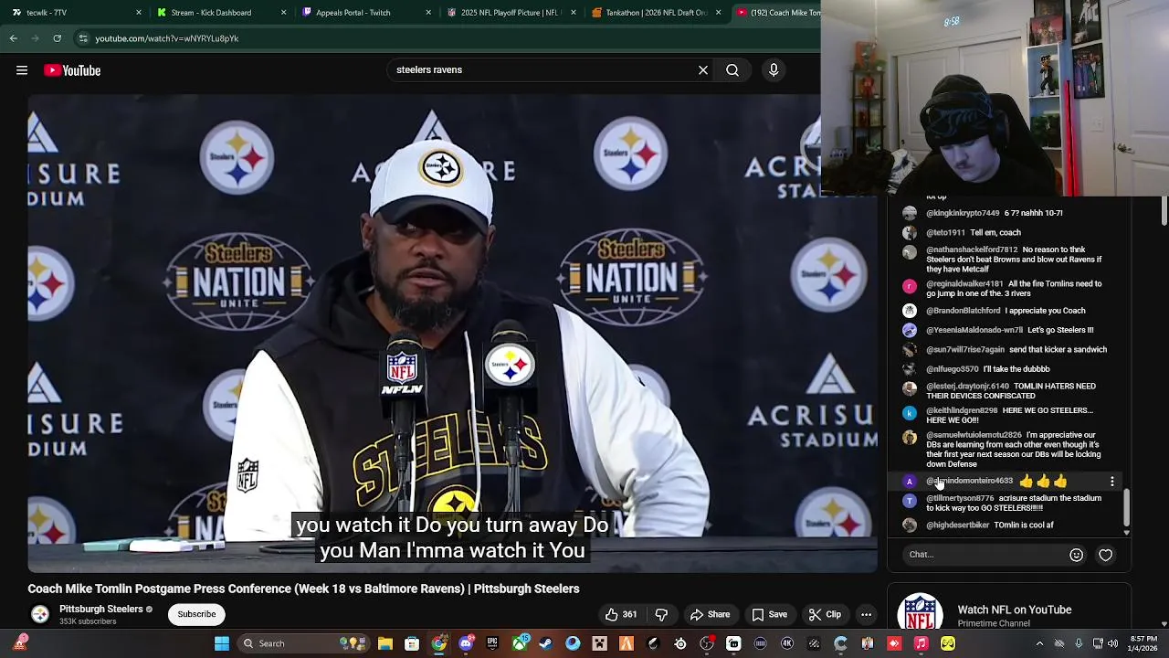Select the Coach Mike Tomlin YouTube tab

[x=778, y=13]
